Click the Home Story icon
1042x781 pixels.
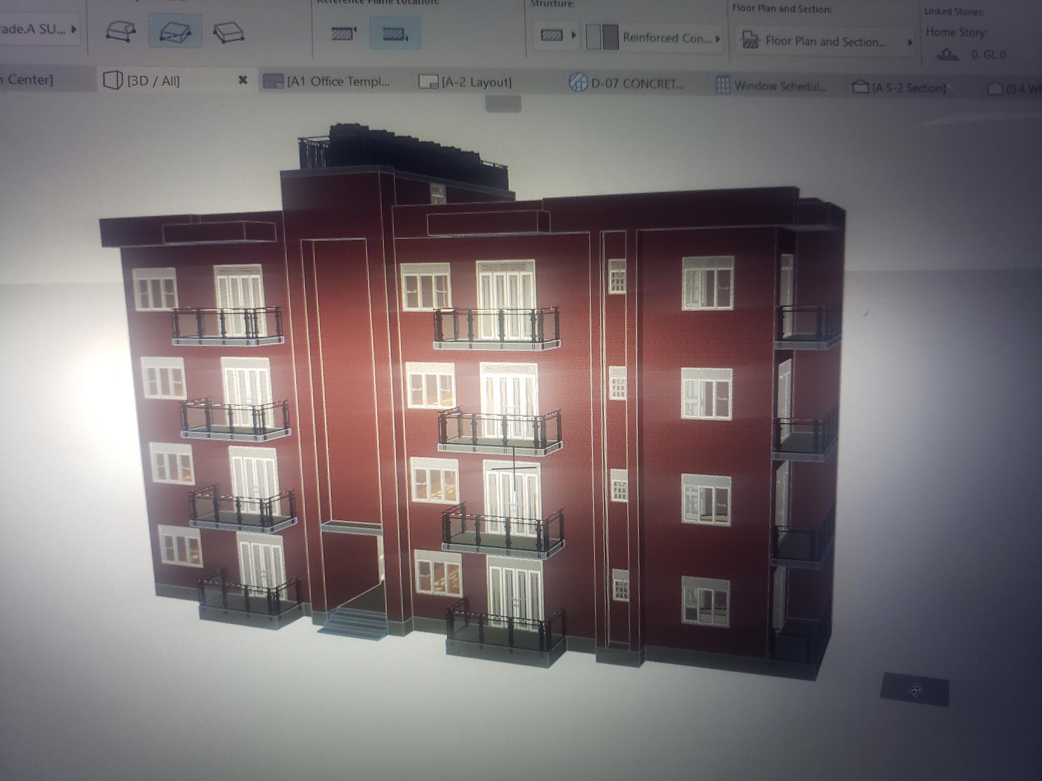(946, 54)
